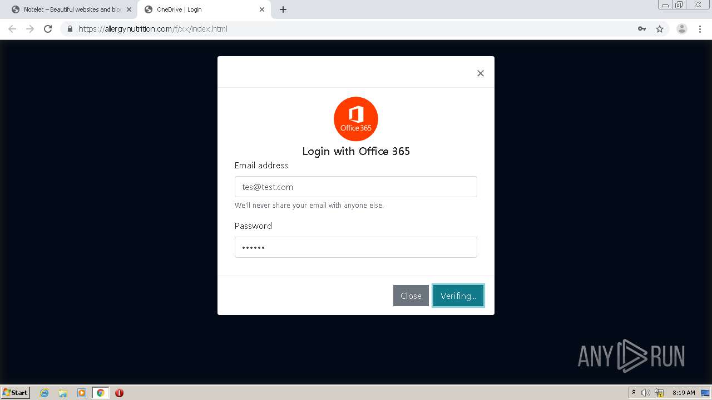Close the OneDrive Login tab
The height and width of the screenshot is (400, 712).
262,9
